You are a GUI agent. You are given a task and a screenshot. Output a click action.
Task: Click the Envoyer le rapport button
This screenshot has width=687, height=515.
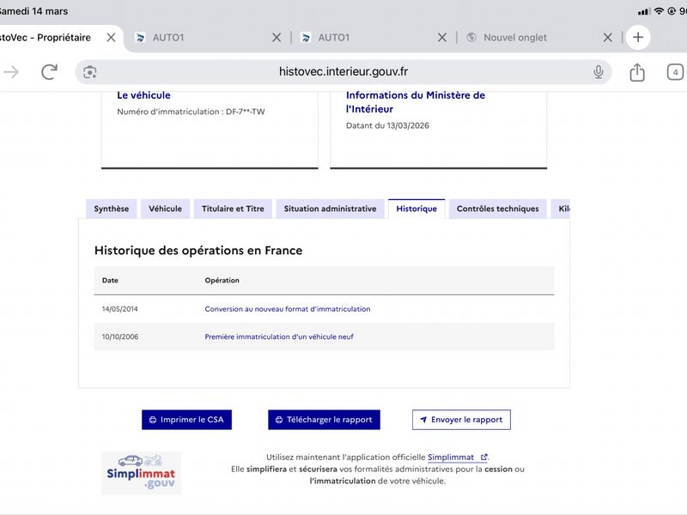click(461, 420)
